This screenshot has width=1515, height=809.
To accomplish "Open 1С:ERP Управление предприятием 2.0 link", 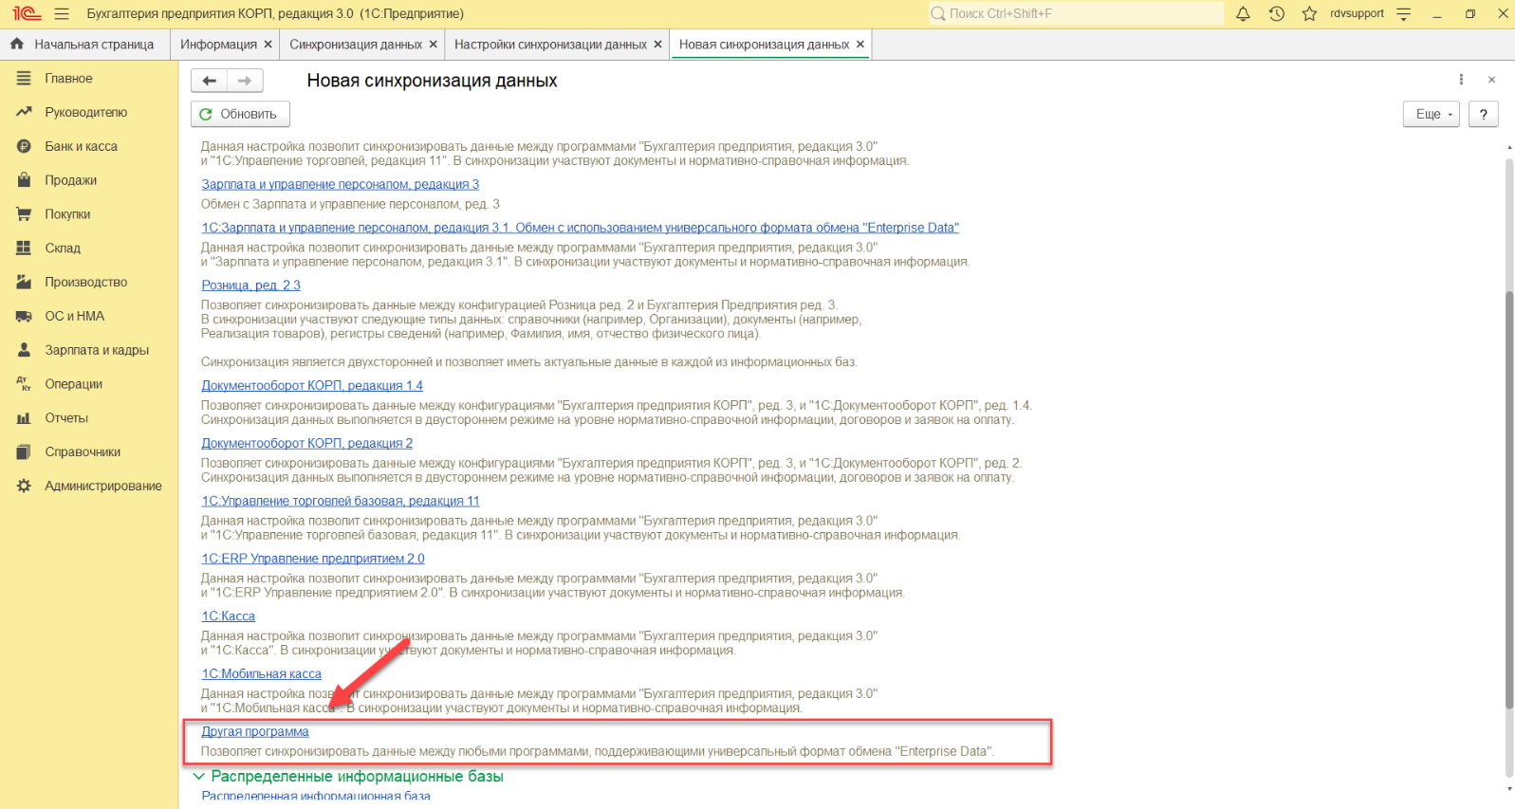I will point(313,560).
